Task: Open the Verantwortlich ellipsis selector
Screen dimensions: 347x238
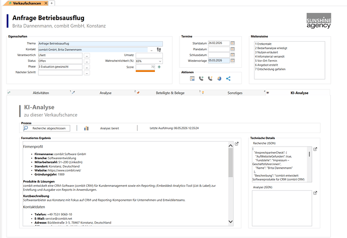Action: pos(86,55)
